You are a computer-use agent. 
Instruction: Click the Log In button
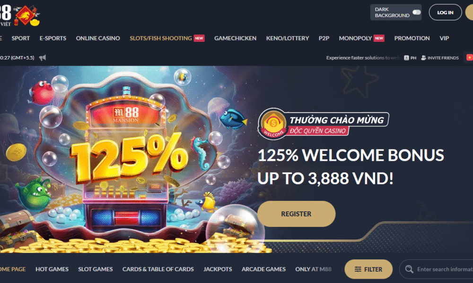point(445,12)
